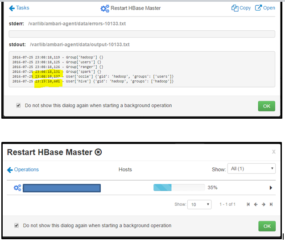Click the '1 - 1 of 1' pagination text
This screenshot has width=285, height=241.
pyautogui.click(x=227, y=204)
